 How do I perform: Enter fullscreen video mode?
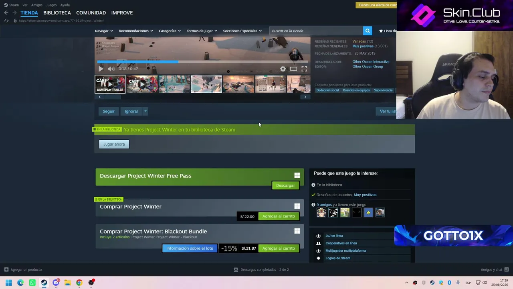point(304,69)
